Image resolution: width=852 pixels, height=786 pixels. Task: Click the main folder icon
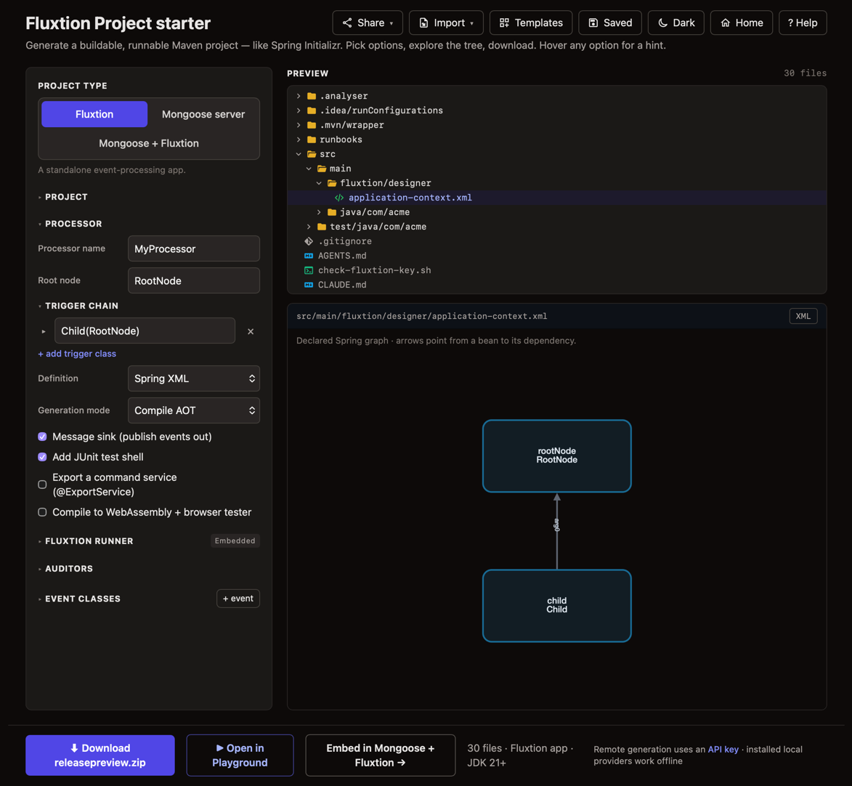click(x=322, y=169)
